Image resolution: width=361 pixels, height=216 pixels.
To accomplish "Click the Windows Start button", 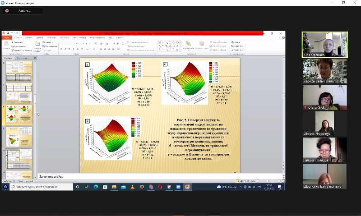I will (5, 187).
